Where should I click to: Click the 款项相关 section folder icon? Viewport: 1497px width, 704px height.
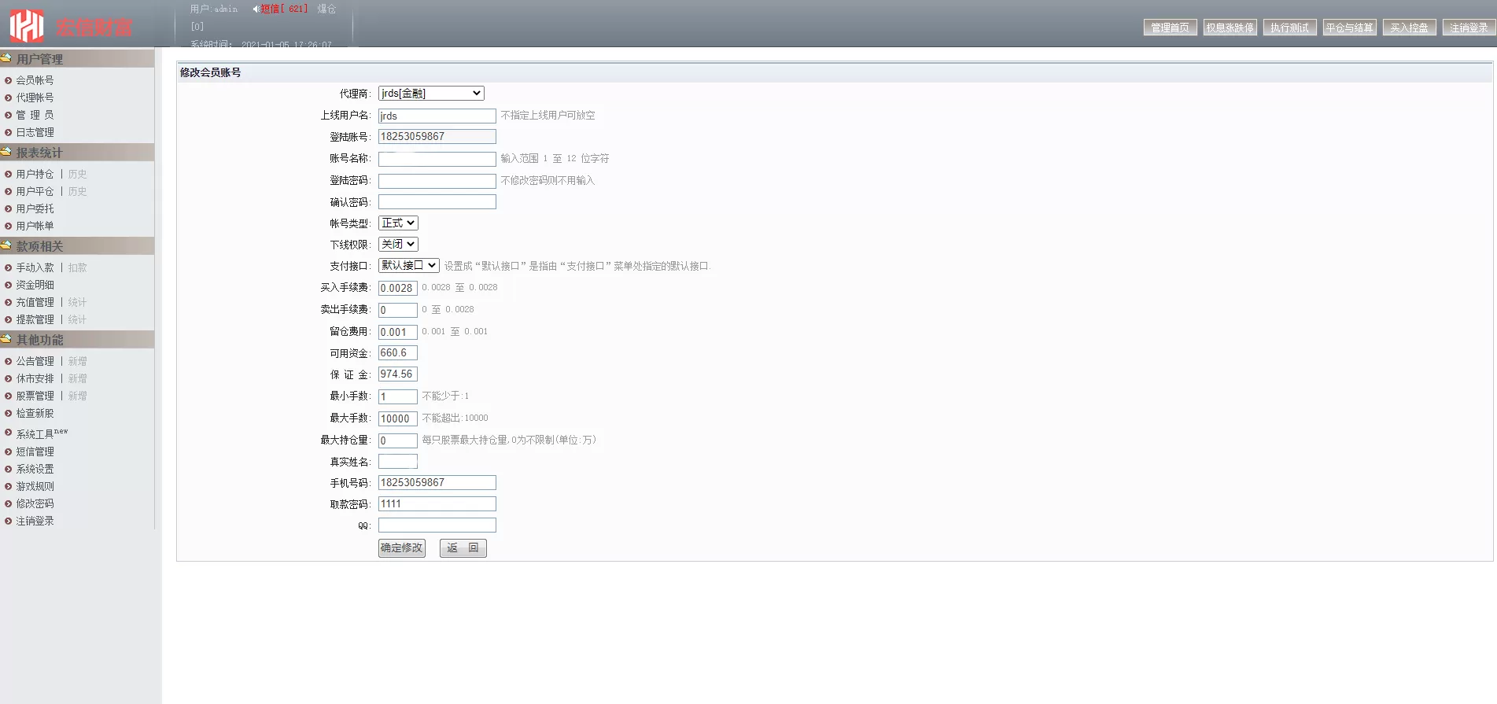(6, 245)
